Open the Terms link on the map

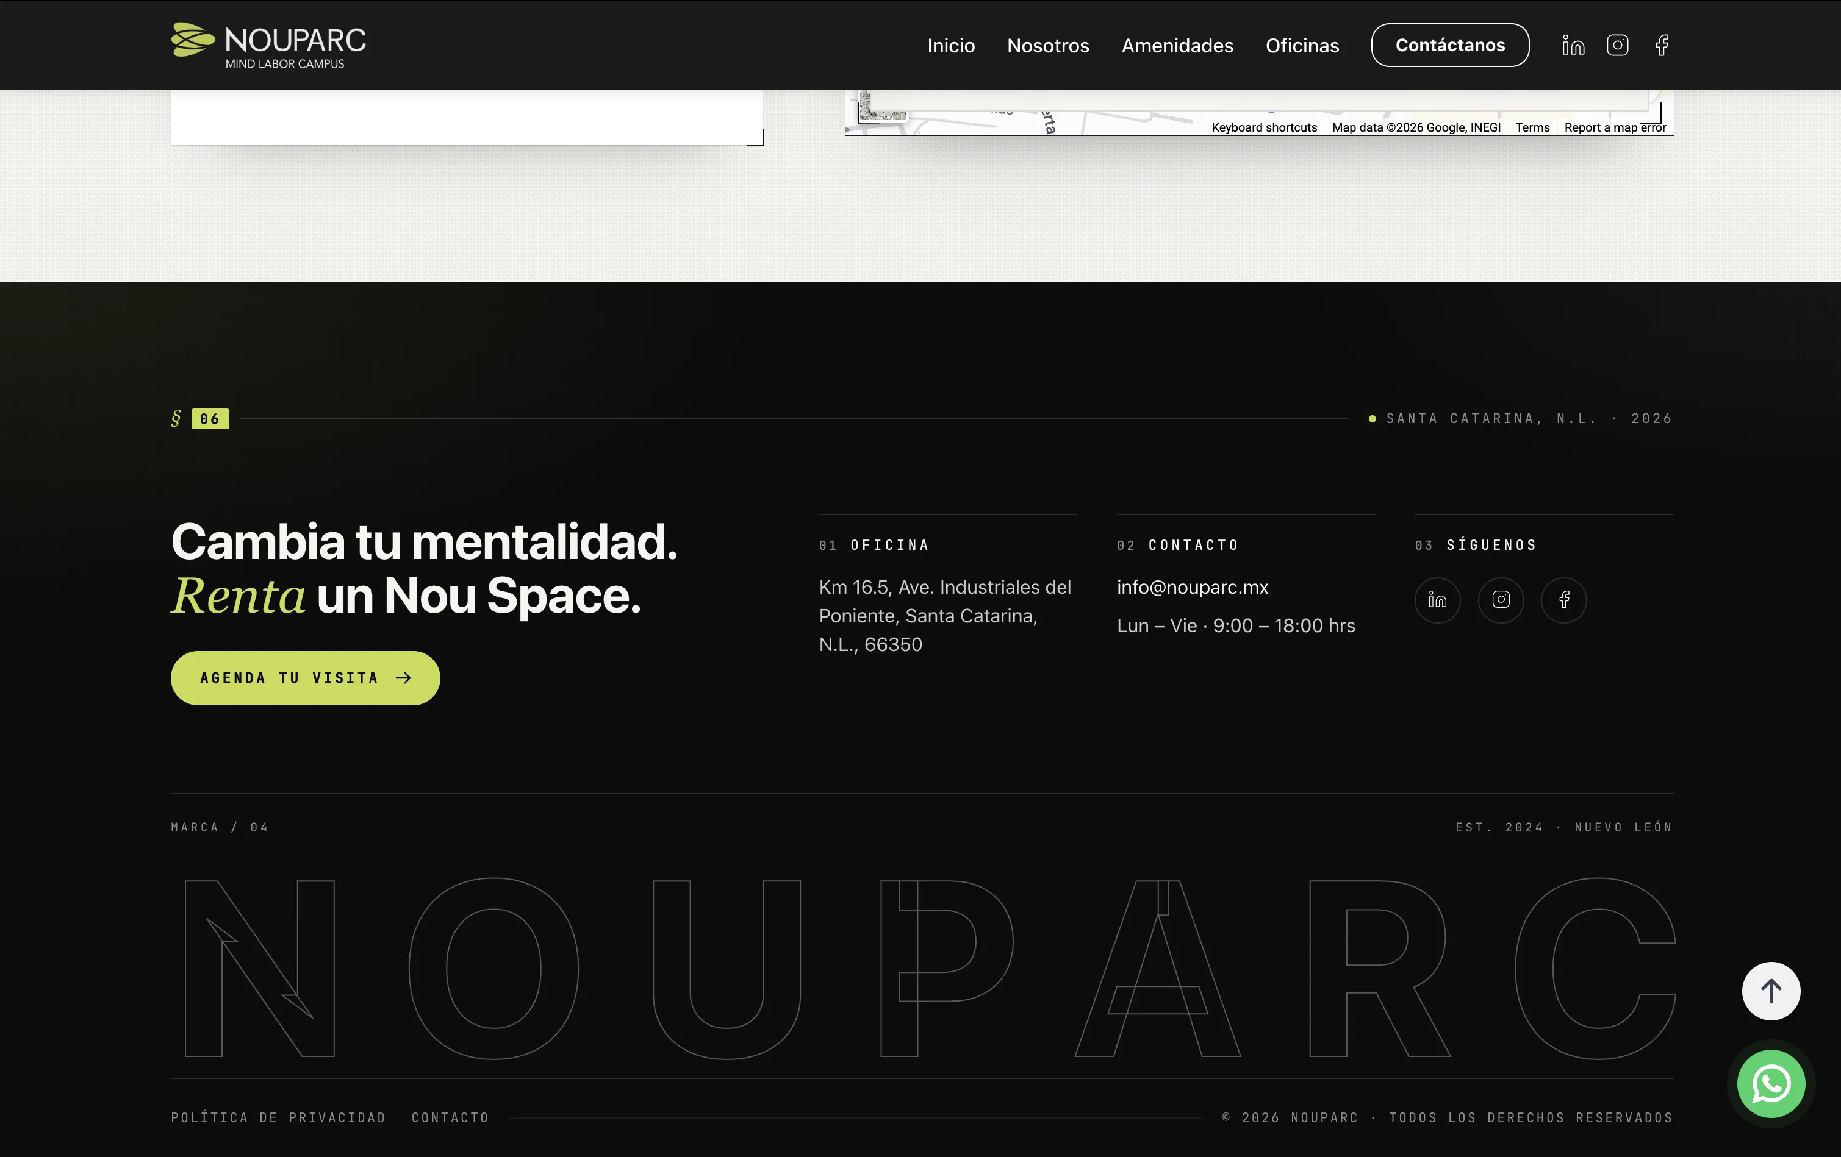1532,127
